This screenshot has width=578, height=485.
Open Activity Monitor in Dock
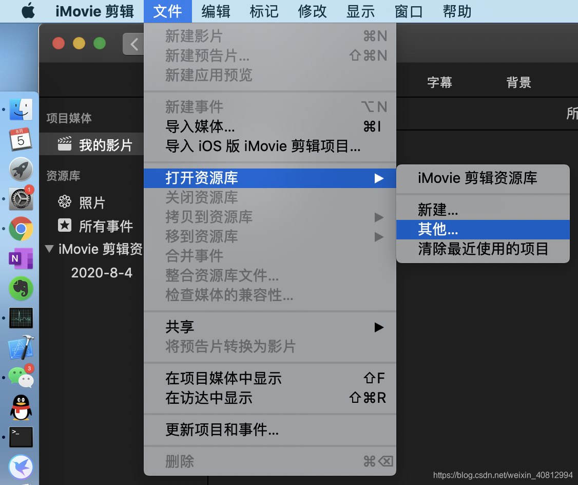click(x=21, y=318)
